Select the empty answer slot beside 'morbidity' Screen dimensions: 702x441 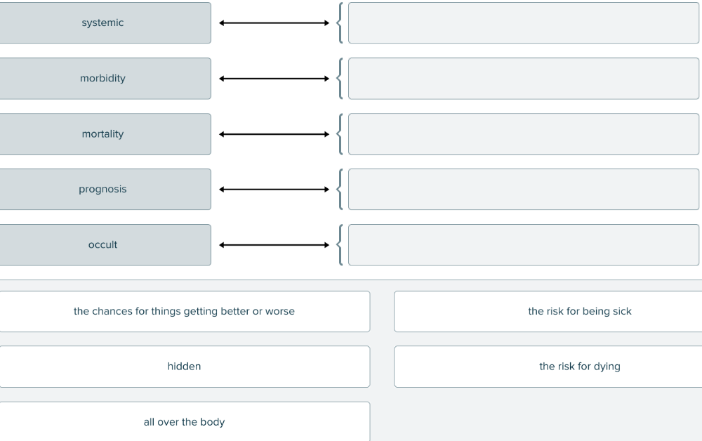[523, 79]
